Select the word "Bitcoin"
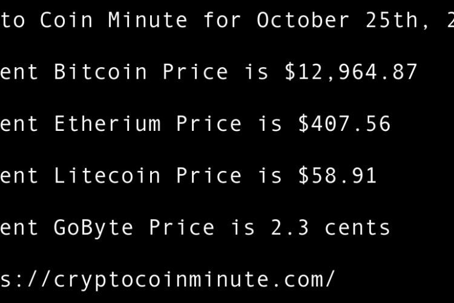454x303 pixels. (x=100, y=72)
